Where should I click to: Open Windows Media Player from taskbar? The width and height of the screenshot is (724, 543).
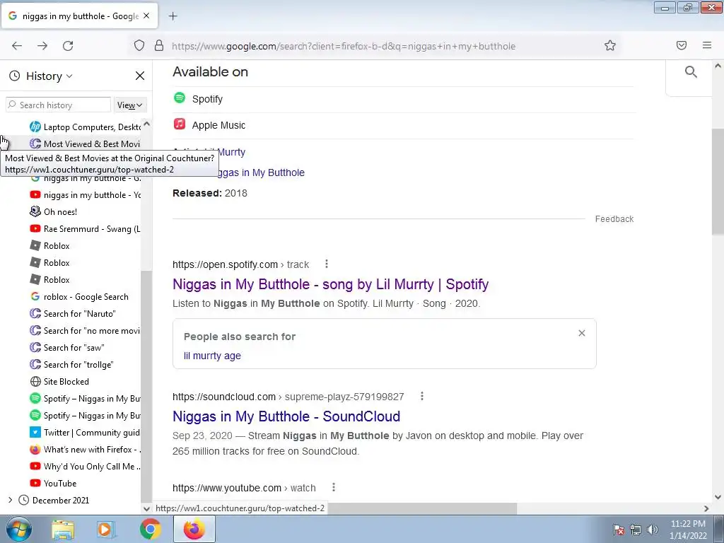tap(106, 530)
